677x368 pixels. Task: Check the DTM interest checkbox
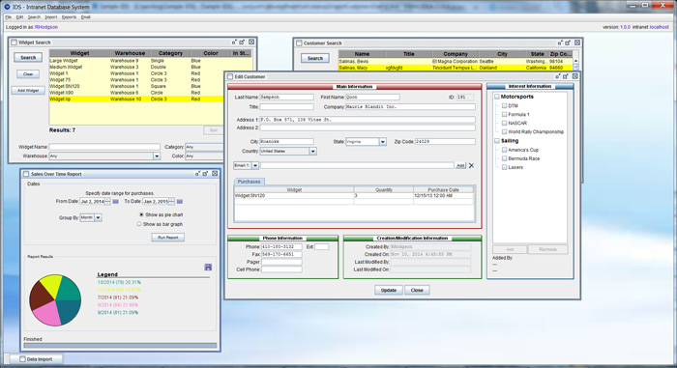click(x=504, y=105)
